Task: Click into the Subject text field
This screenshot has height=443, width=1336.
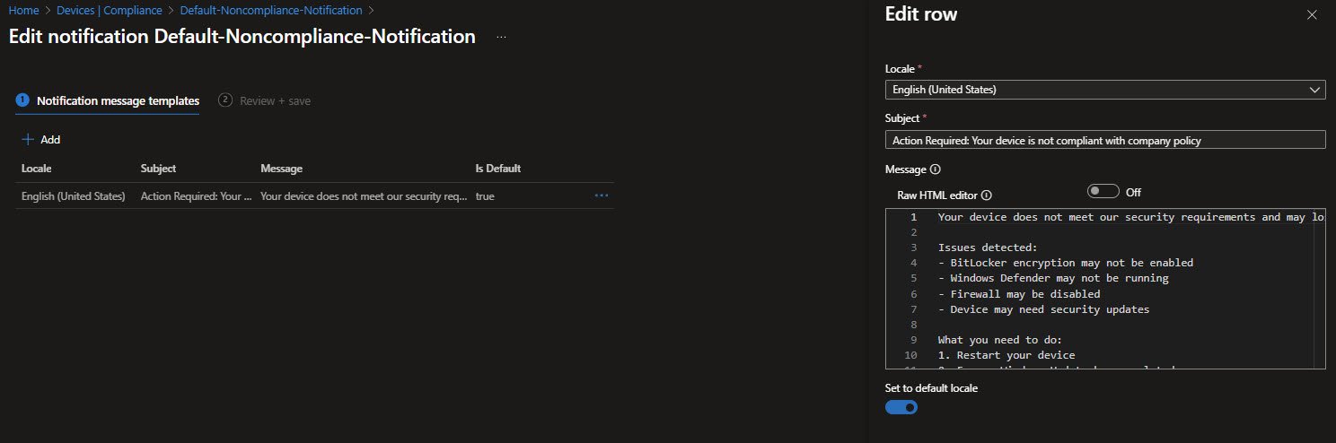Action: pyautogui.click(x=1104, y=140)
